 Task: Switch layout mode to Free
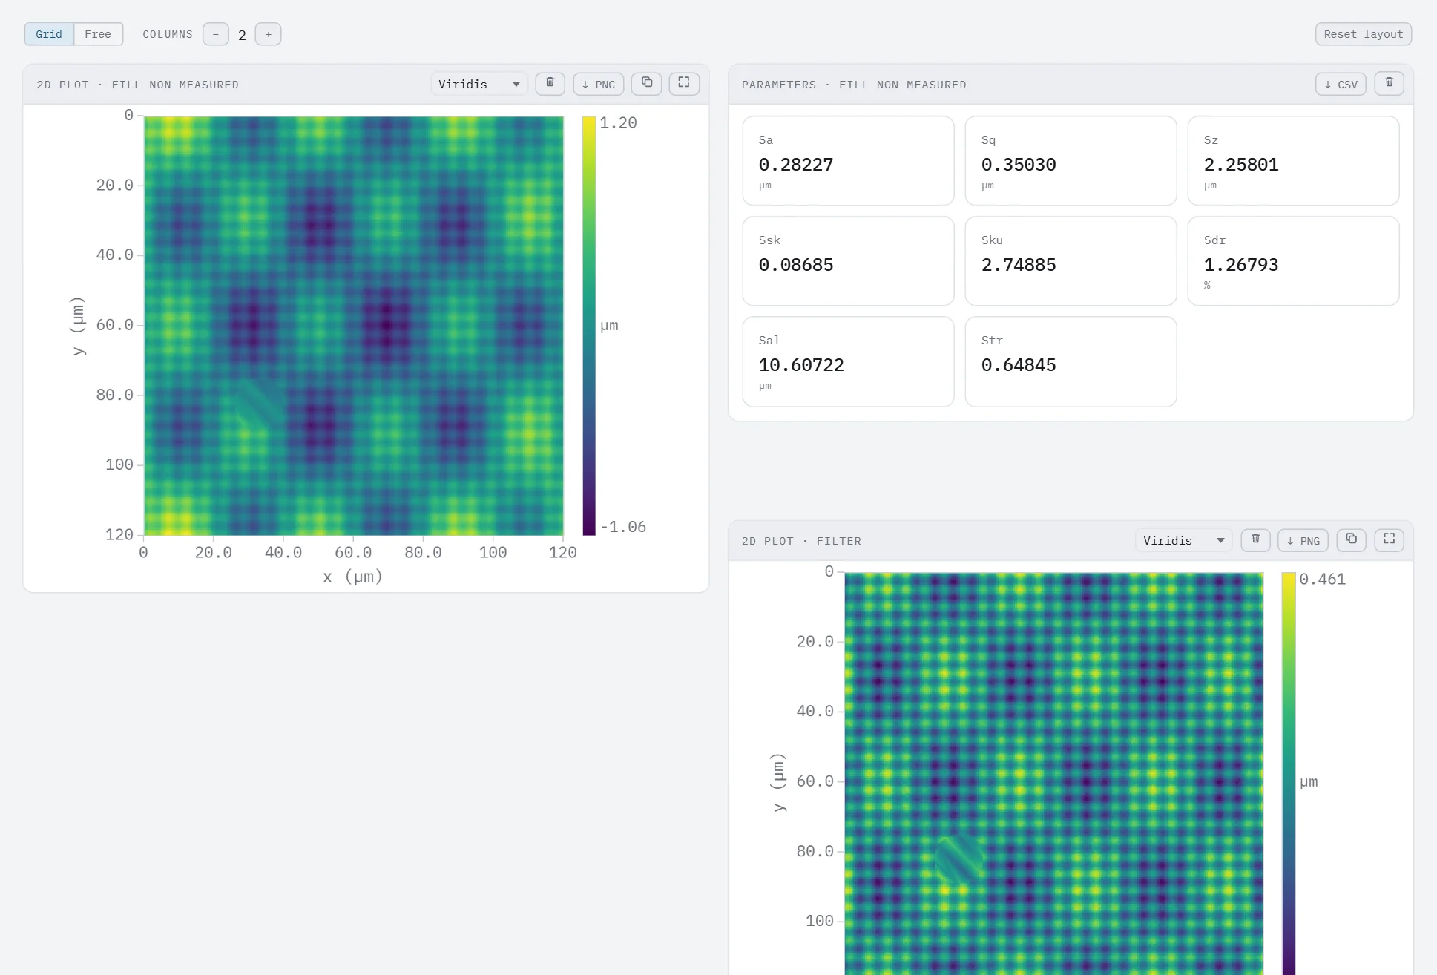pyautogui.click(x=98, y=34)
